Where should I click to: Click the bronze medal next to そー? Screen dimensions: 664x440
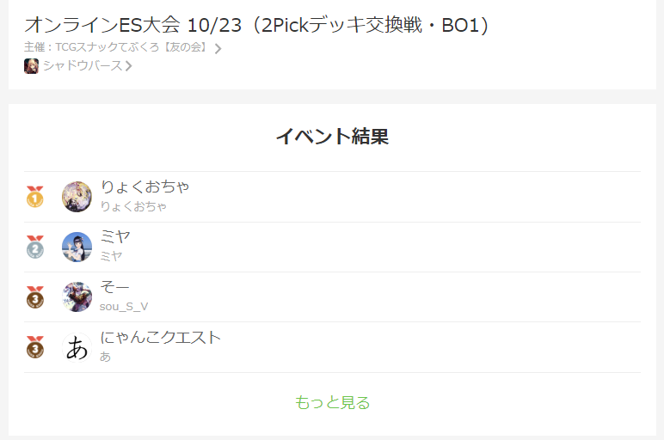click(x=35, y=297)
